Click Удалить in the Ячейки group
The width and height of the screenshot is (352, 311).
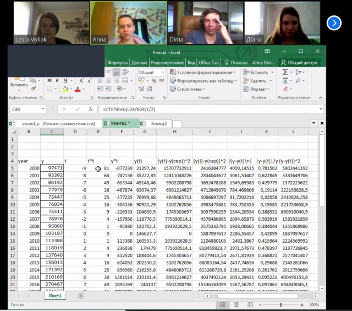click(x=257, y=81)
